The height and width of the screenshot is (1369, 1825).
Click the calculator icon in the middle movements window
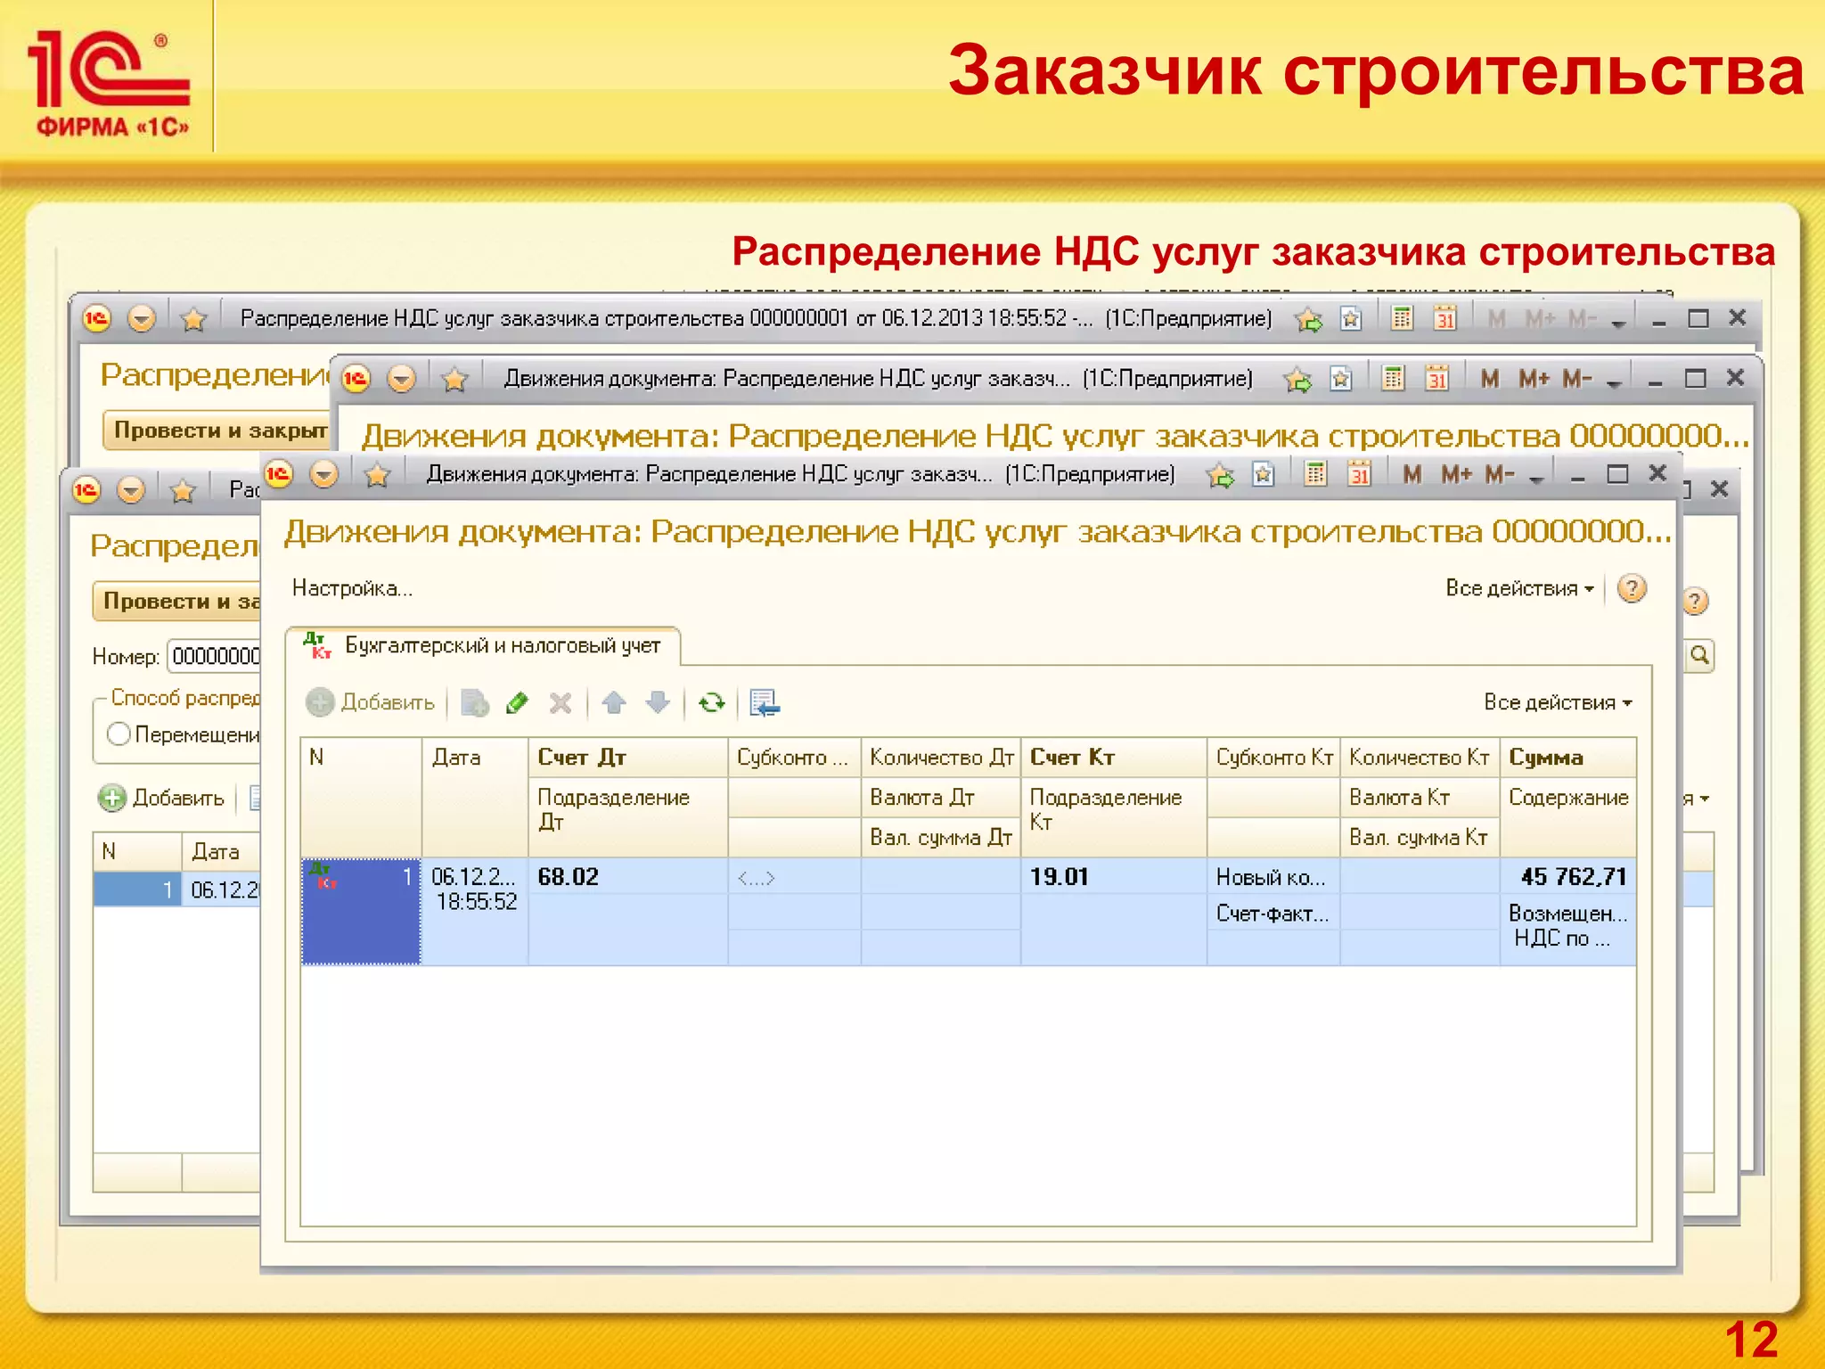(x=1393, y=379)
